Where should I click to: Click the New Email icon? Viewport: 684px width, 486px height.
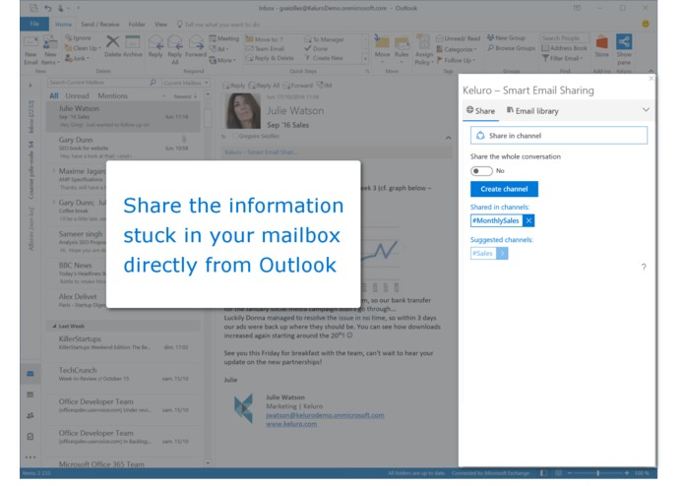(x=31, y=50)
